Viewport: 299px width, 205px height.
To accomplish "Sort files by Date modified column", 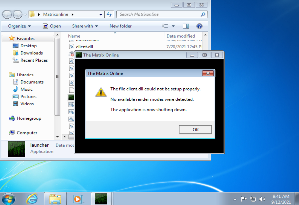I will 181,36.
